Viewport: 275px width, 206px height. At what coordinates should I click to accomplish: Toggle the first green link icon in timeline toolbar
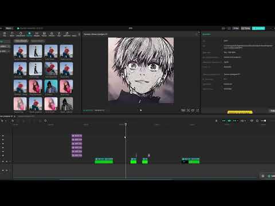(x=223, y=121)
